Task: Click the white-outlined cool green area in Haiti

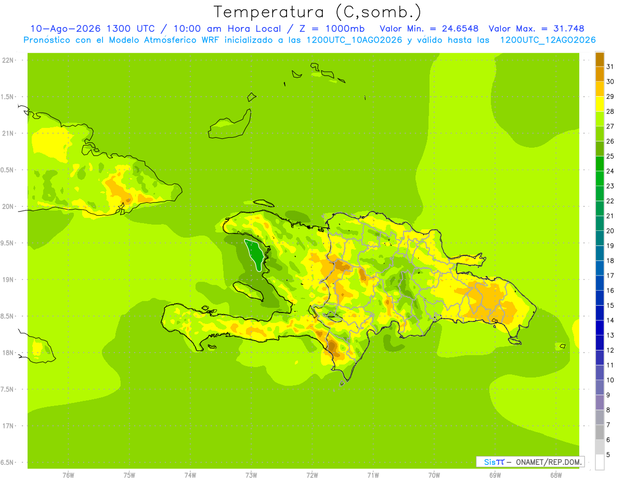Action: (254, 254)
